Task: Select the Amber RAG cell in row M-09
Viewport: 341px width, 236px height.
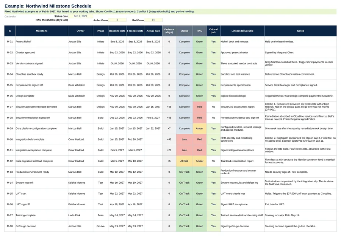Action: point(199,128)
